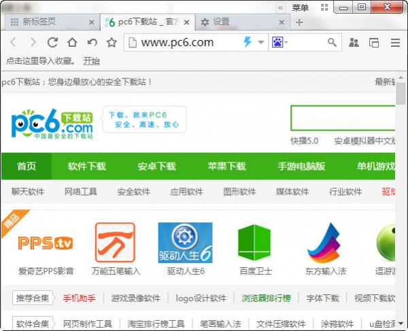This screenshot has height=331, width=408.
Task: Open the Baidu search engine dropdown
Action: point(280,42)
